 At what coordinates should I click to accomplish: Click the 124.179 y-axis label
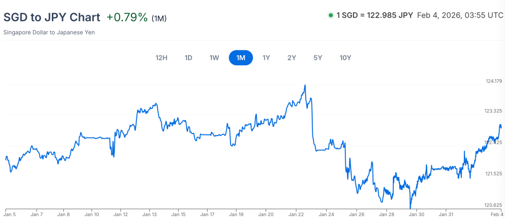tap(494, 81)
